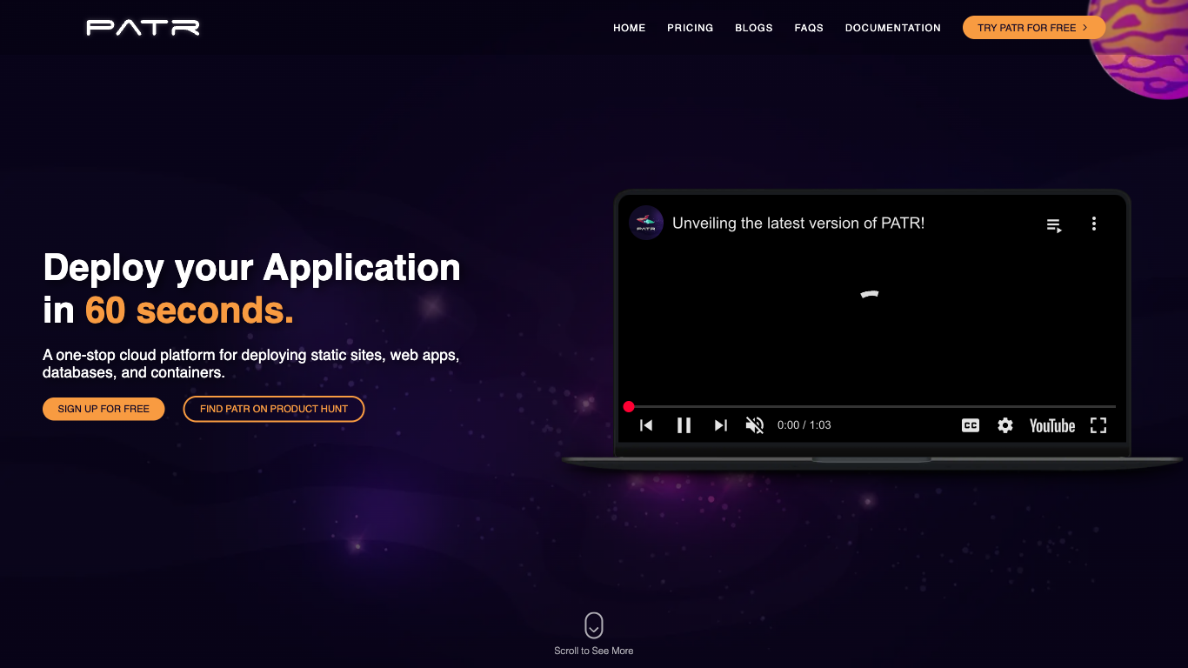Open DOCUMENTATION from the nav bar
The width and height of the screenshot is (1188, 668).
pyautogui.click(x=893, y=28)
